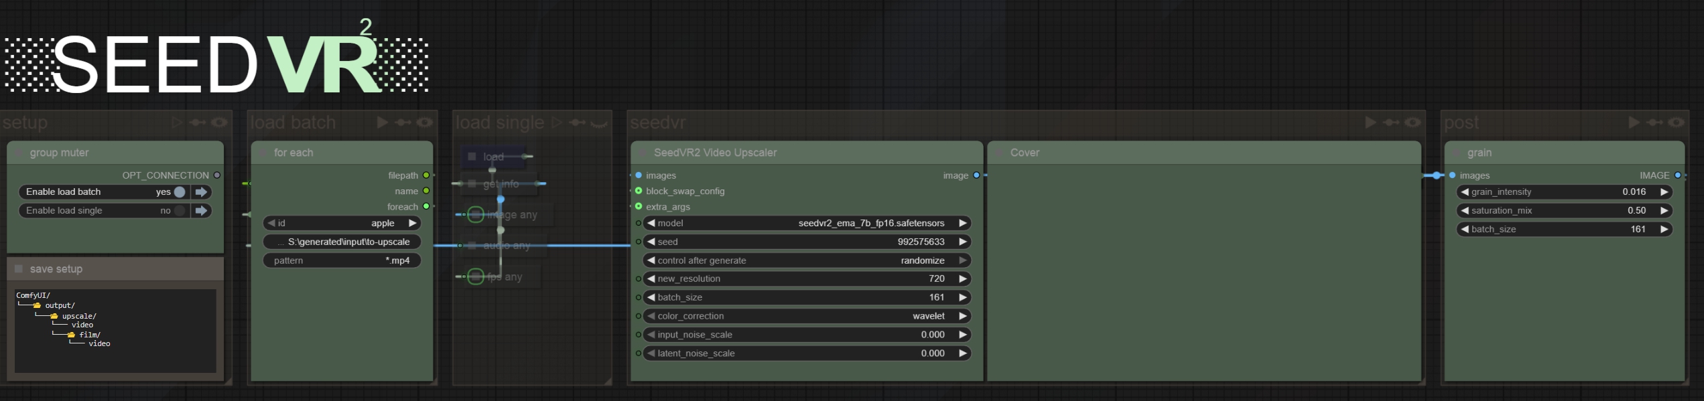This screenshot has height=401, width=1704.
Task: Click the input_noise_scale 0.000 value
Action: tap(933, 335)
